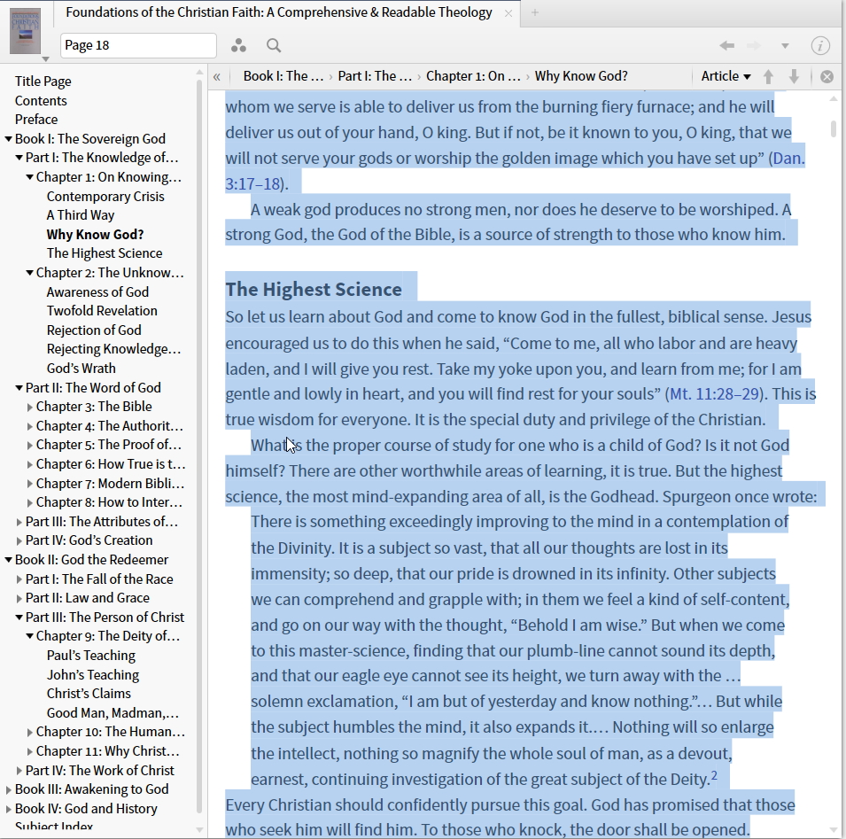Collapse Part II: The Word of God
This screenshot has height=839, width=846.
coord(19,388)
